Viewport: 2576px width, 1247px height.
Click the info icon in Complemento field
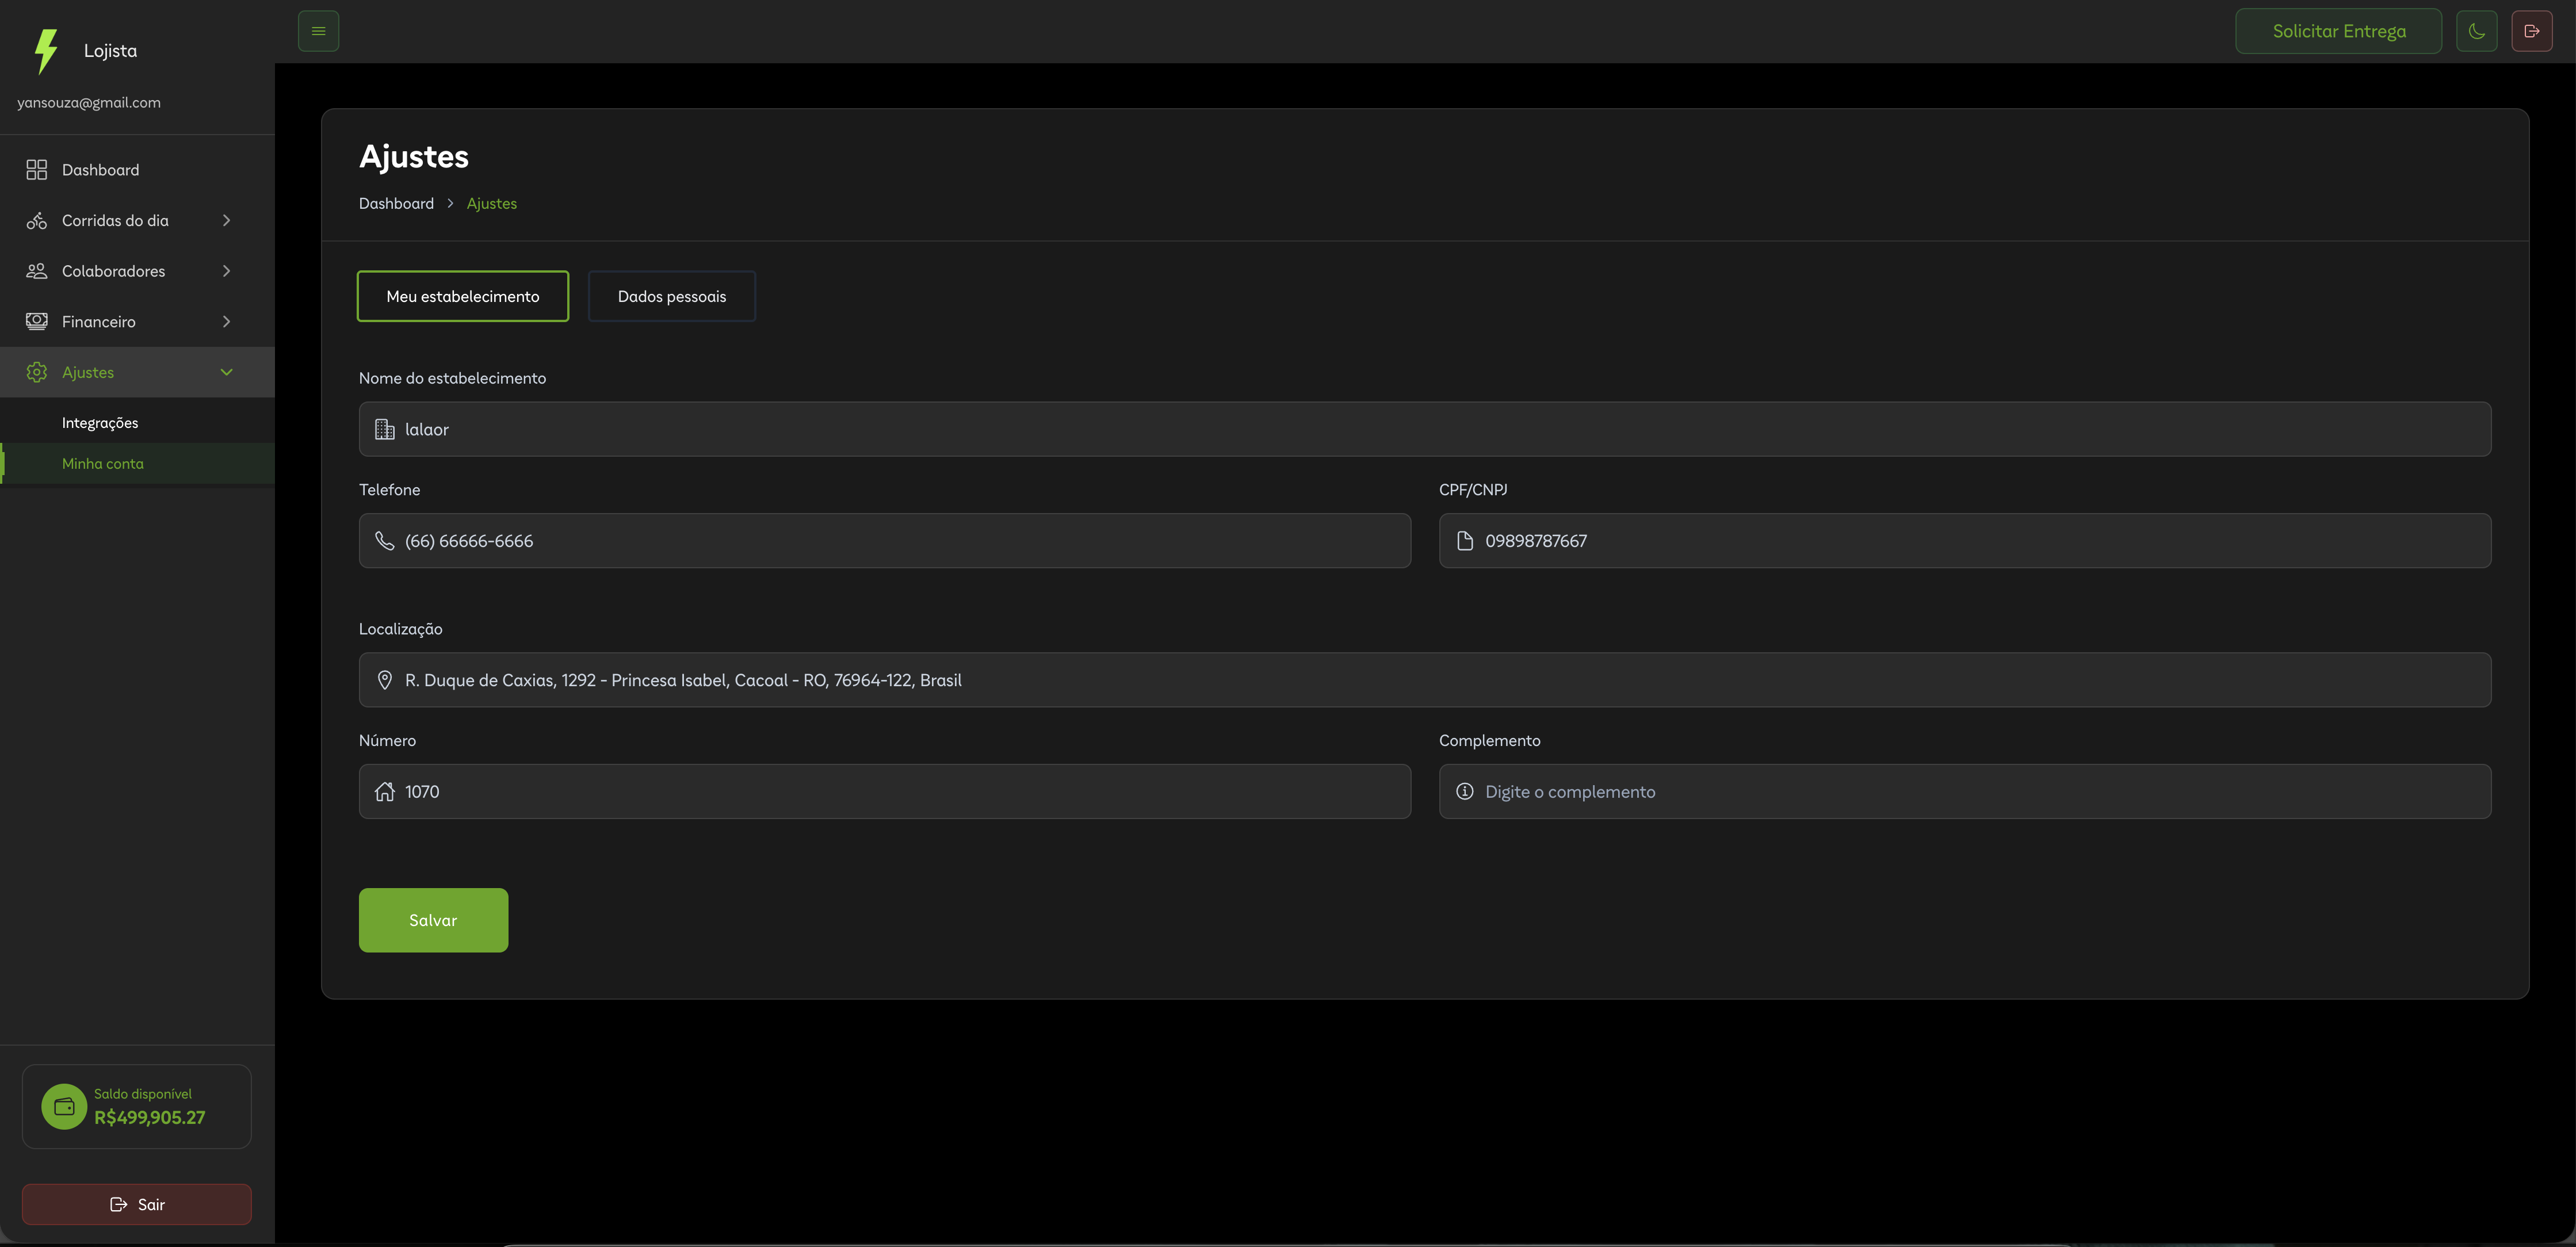point(1464,791)
